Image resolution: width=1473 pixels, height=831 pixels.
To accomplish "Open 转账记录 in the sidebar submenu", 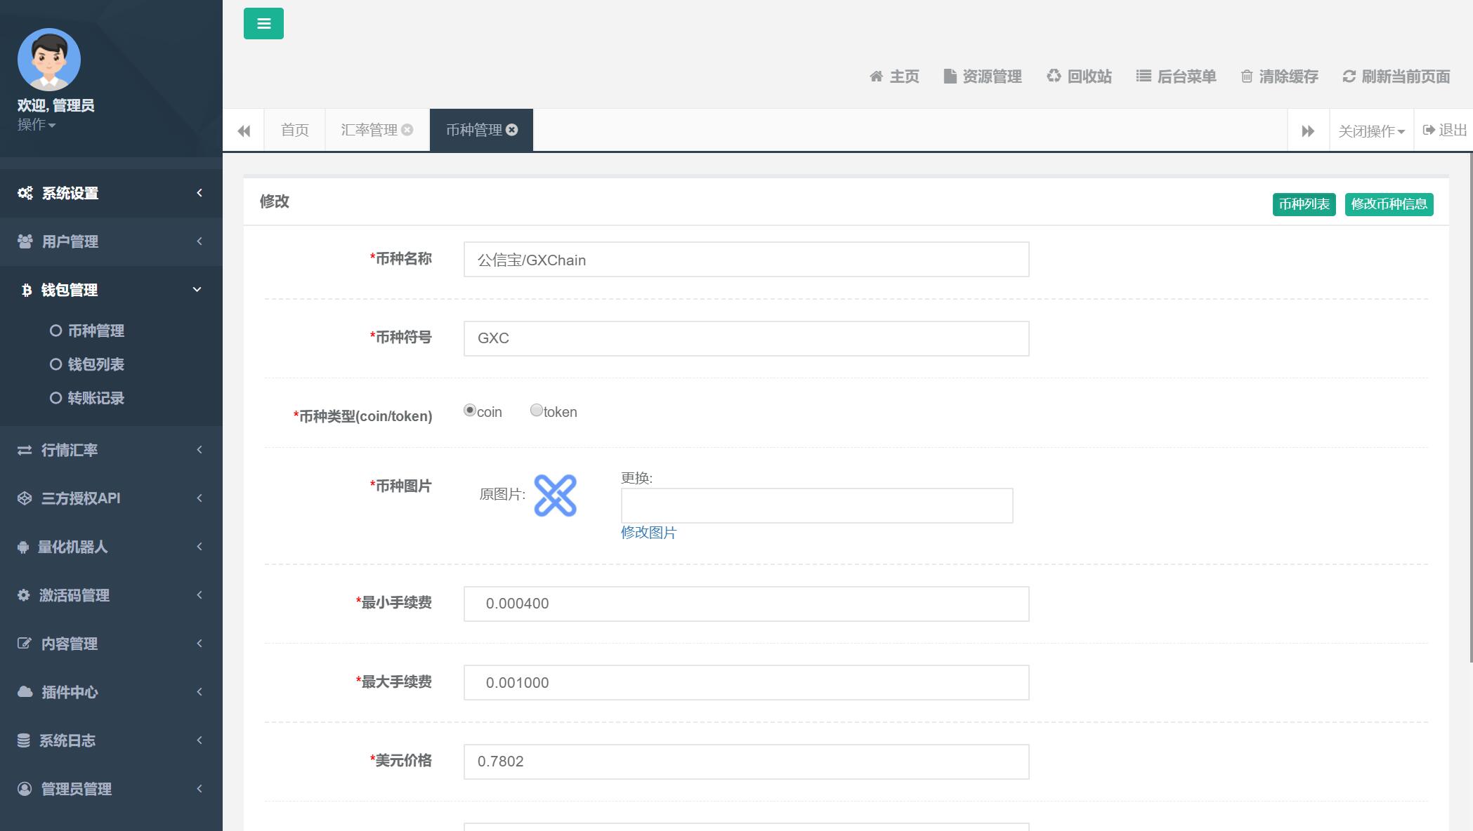I will (x=96, y=398).
